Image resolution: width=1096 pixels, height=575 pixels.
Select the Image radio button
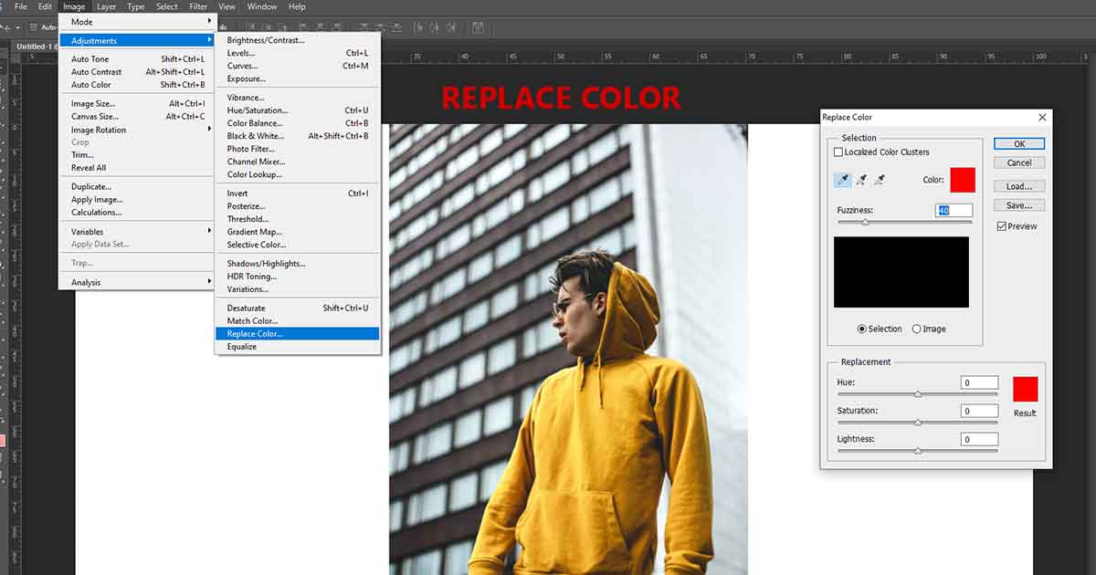click(x=917, y=329)
